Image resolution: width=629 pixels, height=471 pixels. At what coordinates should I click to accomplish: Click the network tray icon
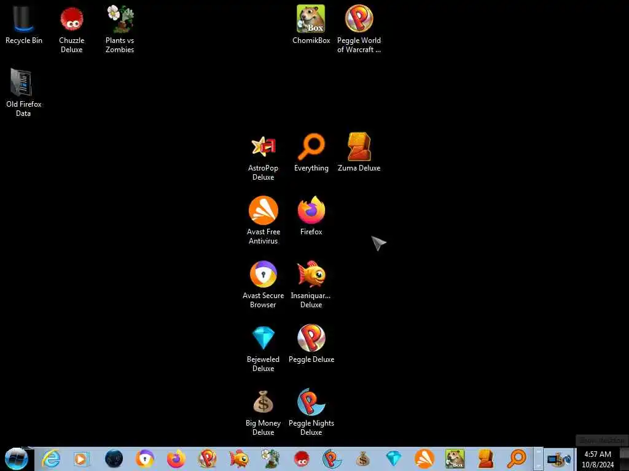[560, 459]
